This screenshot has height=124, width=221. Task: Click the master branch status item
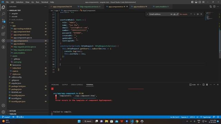click(x=6, y=117)
